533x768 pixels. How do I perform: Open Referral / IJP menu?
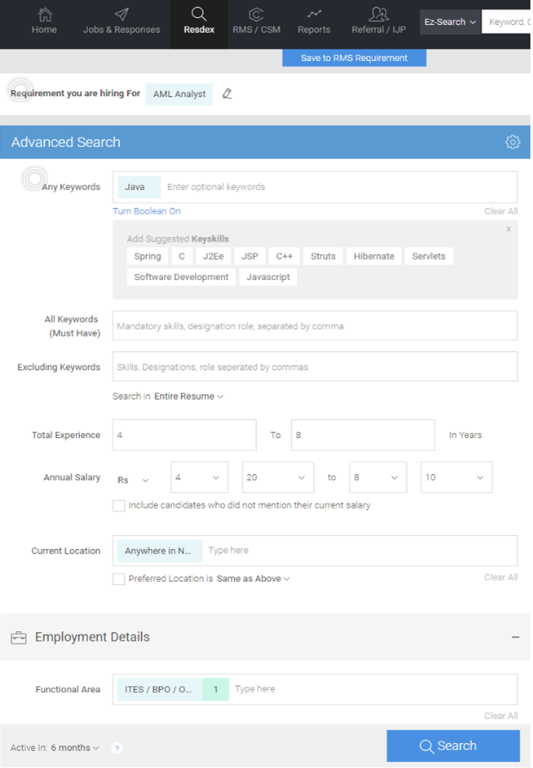tap(378, 29)
